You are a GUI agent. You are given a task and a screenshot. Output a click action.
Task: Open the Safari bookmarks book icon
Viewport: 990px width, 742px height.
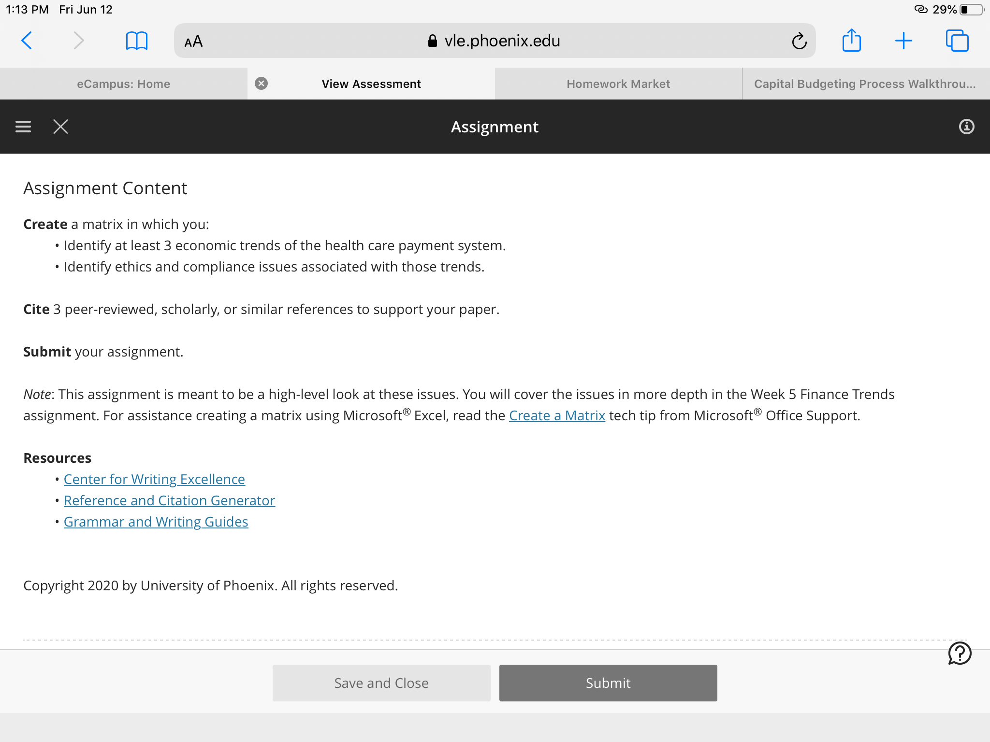click(x=136, y=41)
